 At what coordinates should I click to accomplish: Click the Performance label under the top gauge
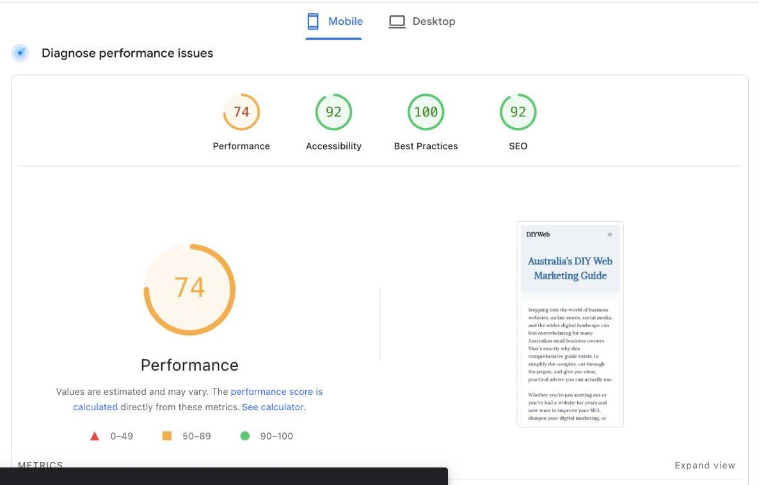pos(241,146)
